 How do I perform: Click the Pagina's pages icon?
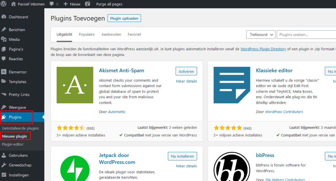point(4,49)
